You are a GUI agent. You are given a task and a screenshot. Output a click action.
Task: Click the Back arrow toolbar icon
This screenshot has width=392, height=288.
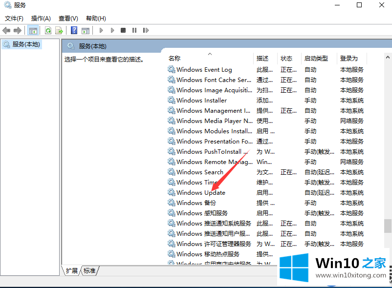[6, 30]
